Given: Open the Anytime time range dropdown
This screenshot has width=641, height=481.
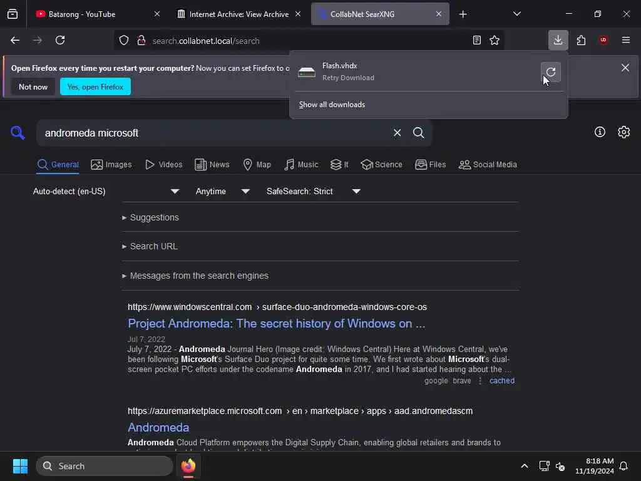Looking at the screenshot, I should coord(222,192).
